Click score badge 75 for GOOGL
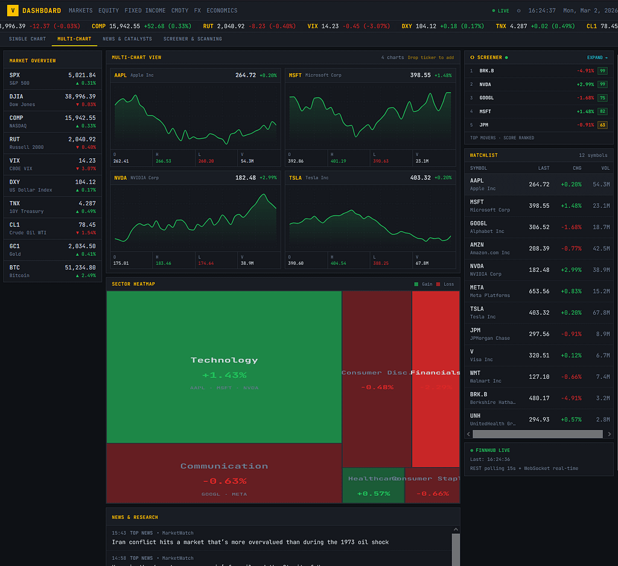This screenshot has height=566, width=618. (602, 98)
